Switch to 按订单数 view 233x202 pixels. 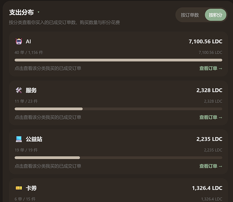point(190,15)
